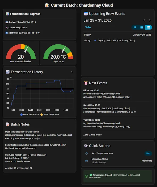Click the '12 minutes ago' timestamp
Screen dimensions: 157x187
[x=99, y=162]
